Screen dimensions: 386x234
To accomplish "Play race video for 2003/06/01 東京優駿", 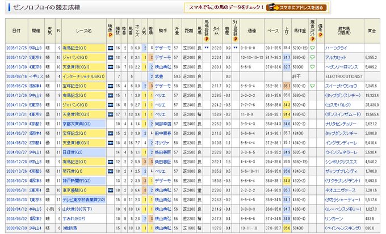I will coord(110,190).
